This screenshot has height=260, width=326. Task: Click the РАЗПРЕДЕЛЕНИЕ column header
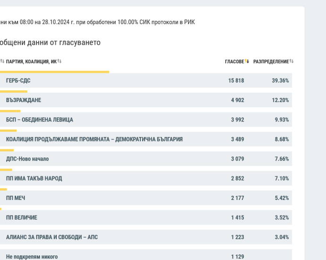pos(271,61)
